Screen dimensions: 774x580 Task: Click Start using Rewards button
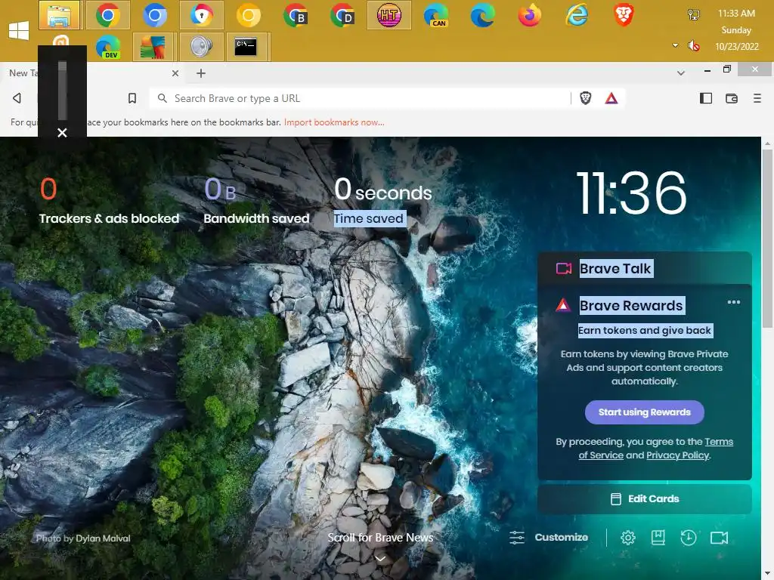(644, 412)
